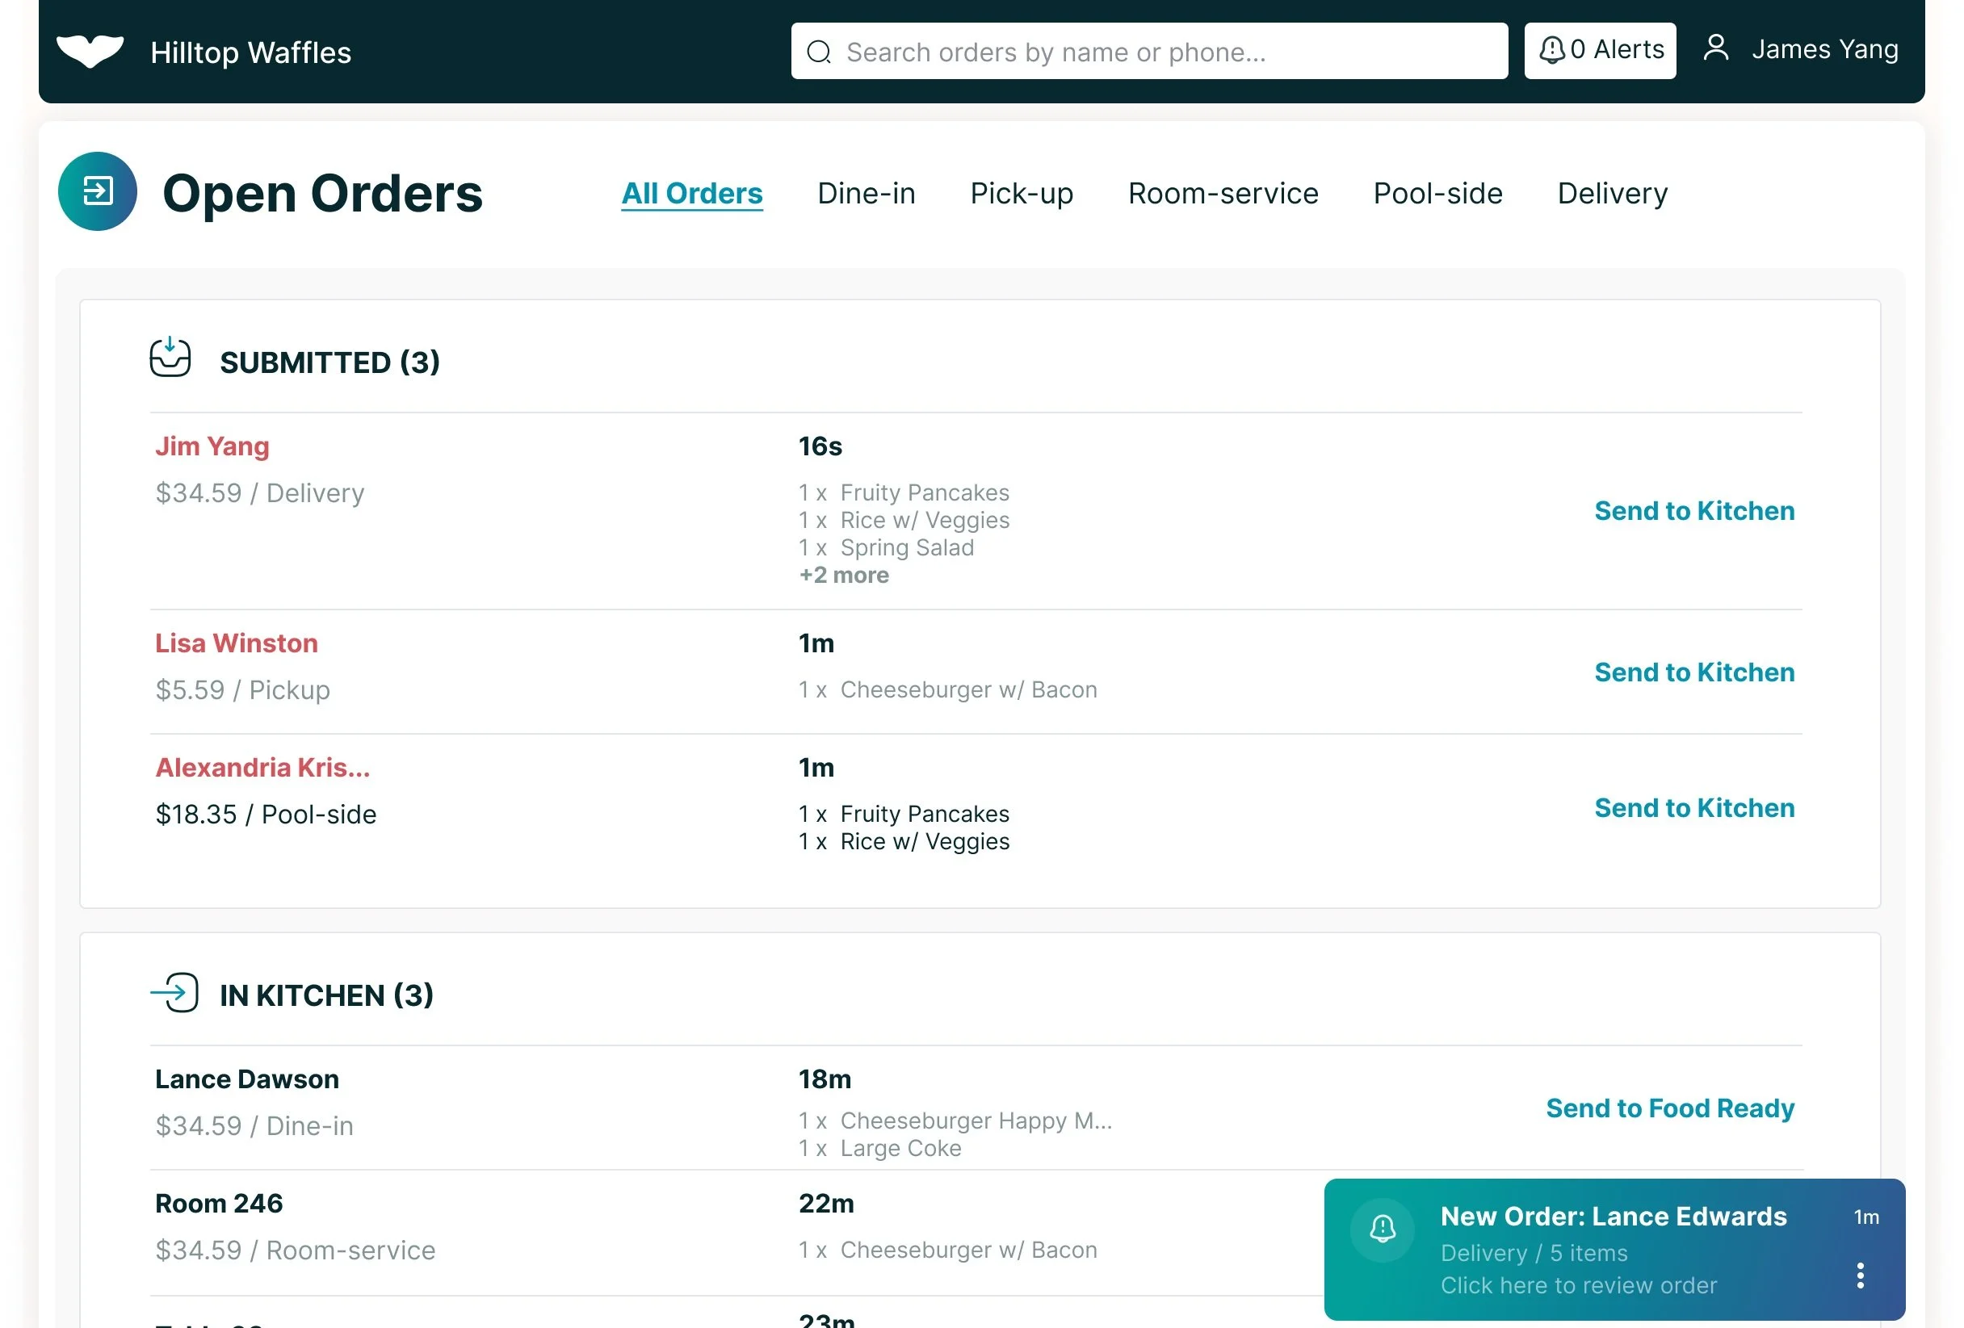
Task: Open the Room-service tab
Action: [x=1222, y=194]
